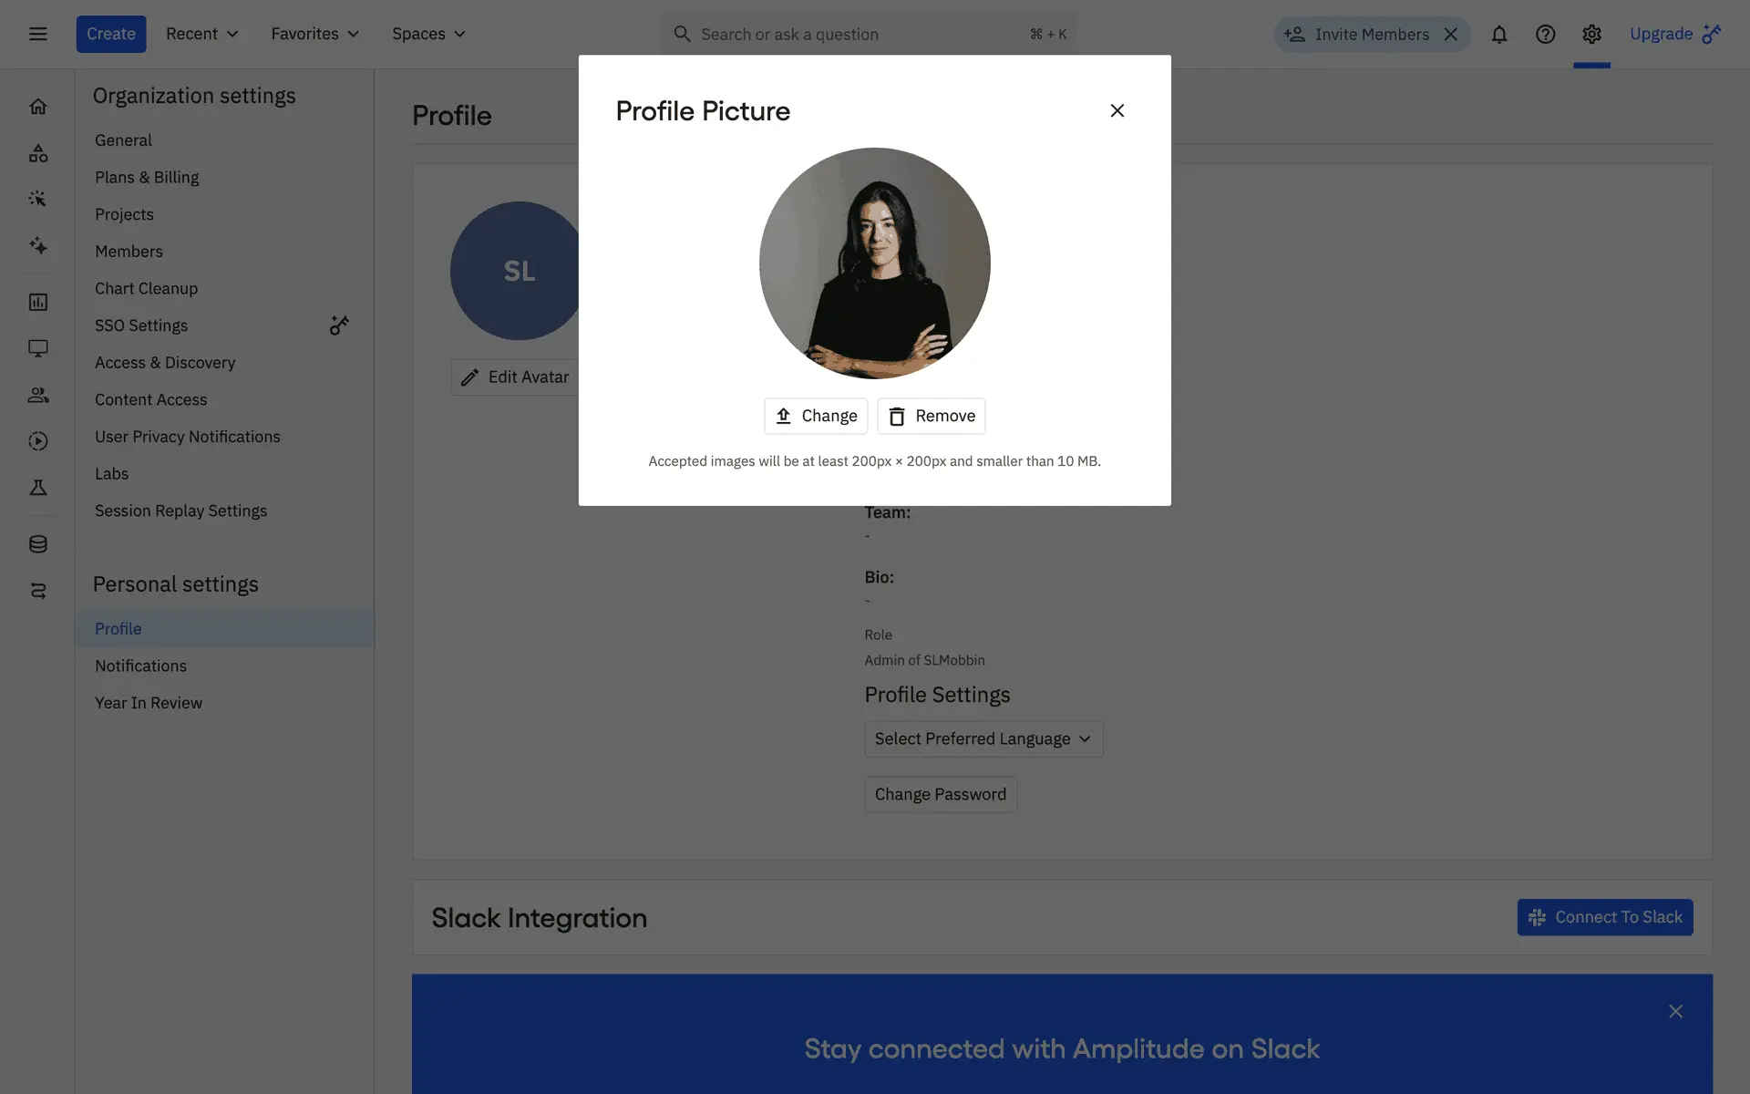The width and height of the screenshot is (1750, 1094).
Task: Open Select Preferred Language dropdown
Action: (x=983, y=738)
